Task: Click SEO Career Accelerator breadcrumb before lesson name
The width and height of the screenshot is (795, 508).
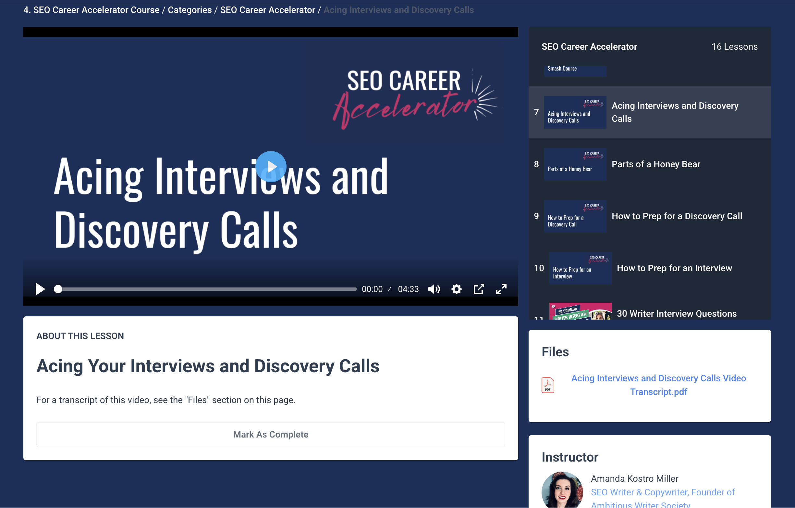Action: click(x=267, y=10)
